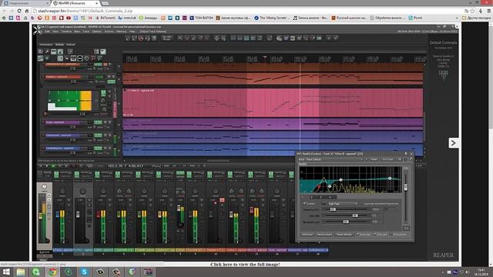Screen dimensions: 493x277
Task: Click 'Click here to view the full image!' link
Action: pos(245,265)
